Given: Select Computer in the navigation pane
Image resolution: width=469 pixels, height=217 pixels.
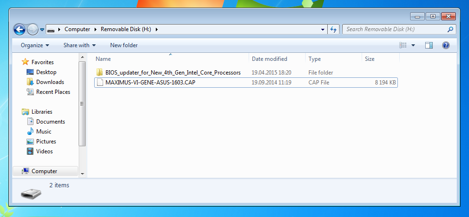Looking at the screenshot, I should click(44, 171).
